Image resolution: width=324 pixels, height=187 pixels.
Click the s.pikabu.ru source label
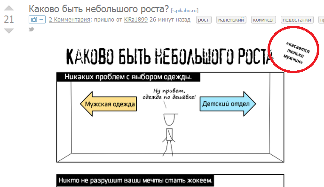point(184,10)
